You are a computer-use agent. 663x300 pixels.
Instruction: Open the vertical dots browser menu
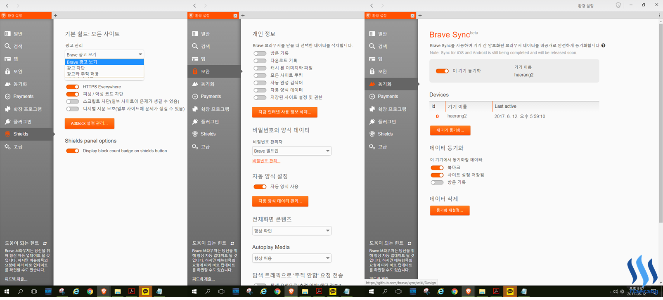click(x=659, y=16)
